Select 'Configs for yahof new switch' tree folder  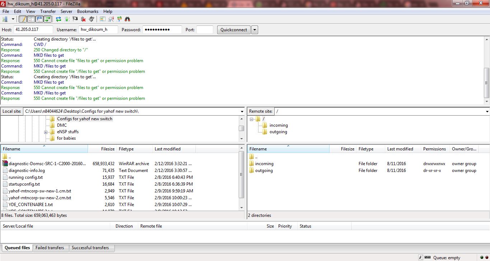[85, 119]
